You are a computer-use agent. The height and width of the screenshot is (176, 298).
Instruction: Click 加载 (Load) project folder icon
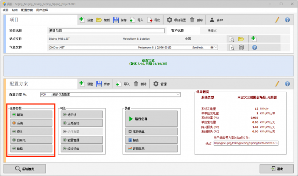[103, 20]
